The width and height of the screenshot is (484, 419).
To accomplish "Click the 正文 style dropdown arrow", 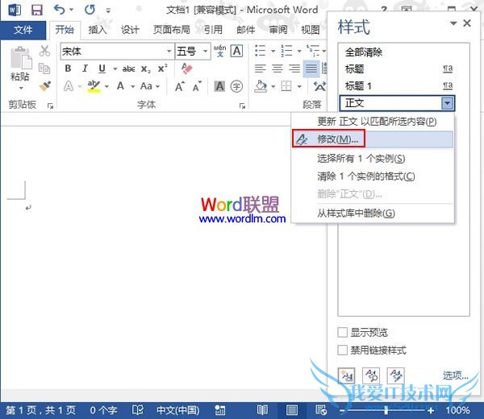I will [447, 103].
